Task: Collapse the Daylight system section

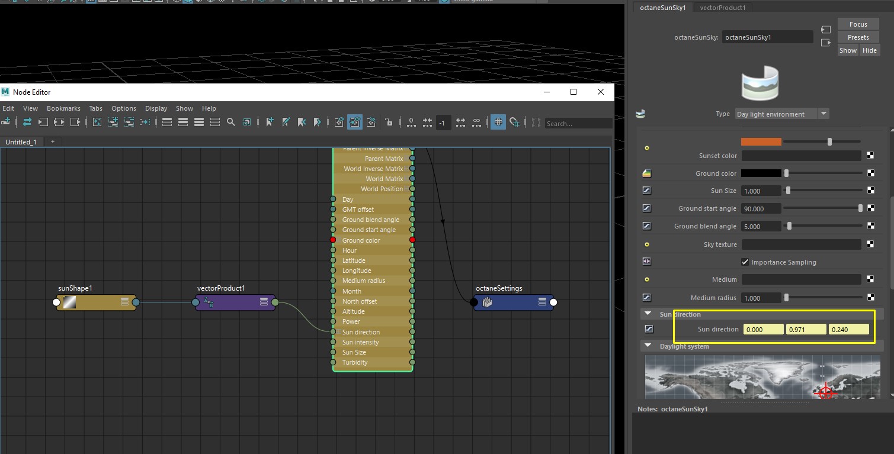Action: point(649,346)
